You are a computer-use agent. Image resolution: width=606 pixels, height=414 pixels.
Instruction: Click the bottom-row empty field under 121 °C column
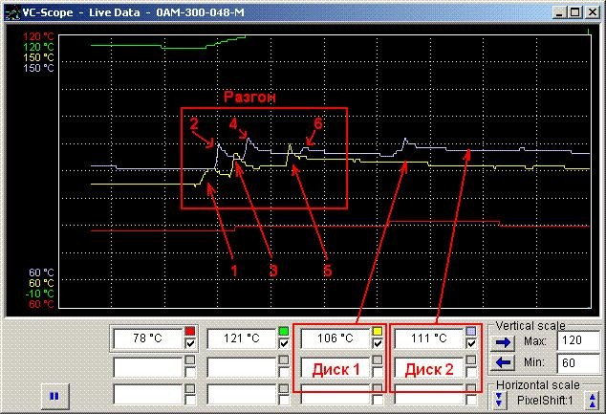242,395
